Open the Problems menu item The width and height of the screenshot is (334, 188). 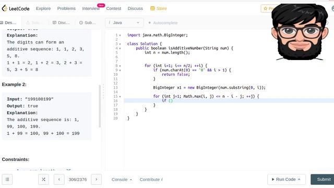pos(66,8)
